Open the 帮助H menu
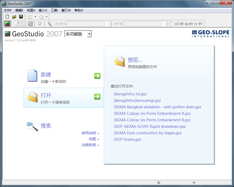The width and height of the screenshot is (234, 187). pyautogui.click(x=79, y=10)
